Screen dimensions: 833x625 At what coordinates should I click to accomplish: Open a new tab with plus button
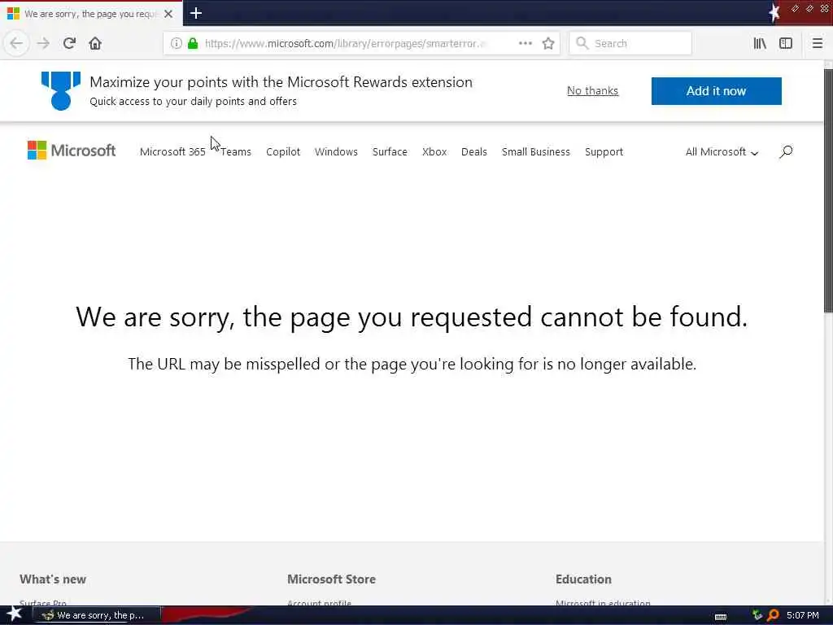point(195,13)
